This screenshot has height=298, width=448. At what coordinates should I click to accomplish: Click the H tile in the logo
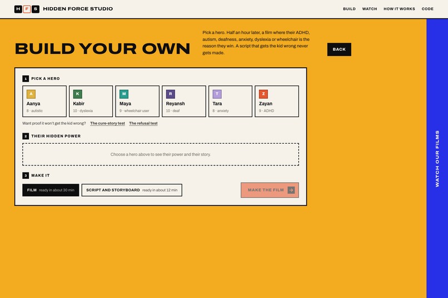pos(18,9)
